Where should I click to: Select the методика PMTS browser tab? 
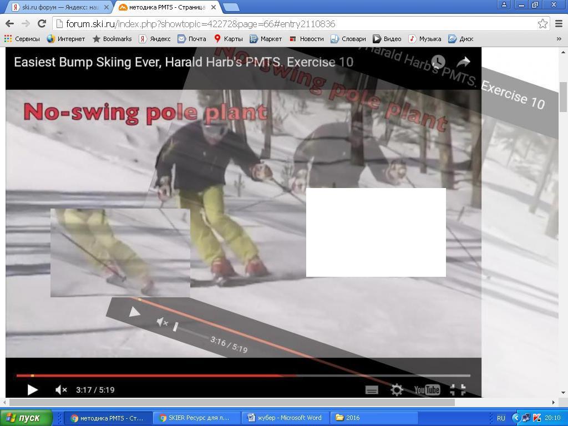click(167, 7)
